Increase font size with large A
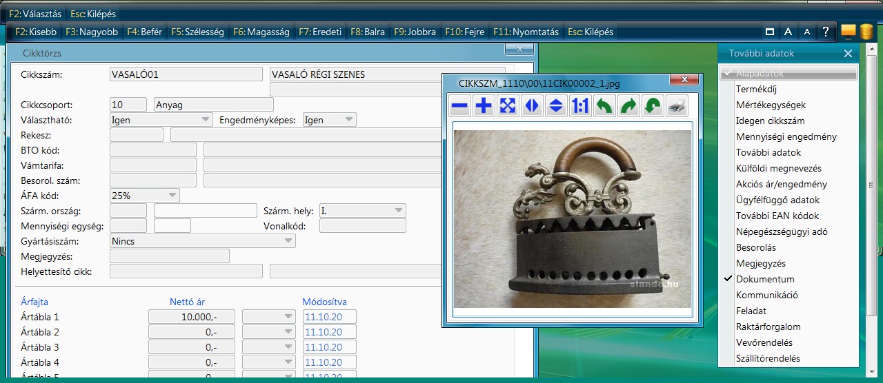The height and width of the screenshot is (383, 883). click(788, 32)
